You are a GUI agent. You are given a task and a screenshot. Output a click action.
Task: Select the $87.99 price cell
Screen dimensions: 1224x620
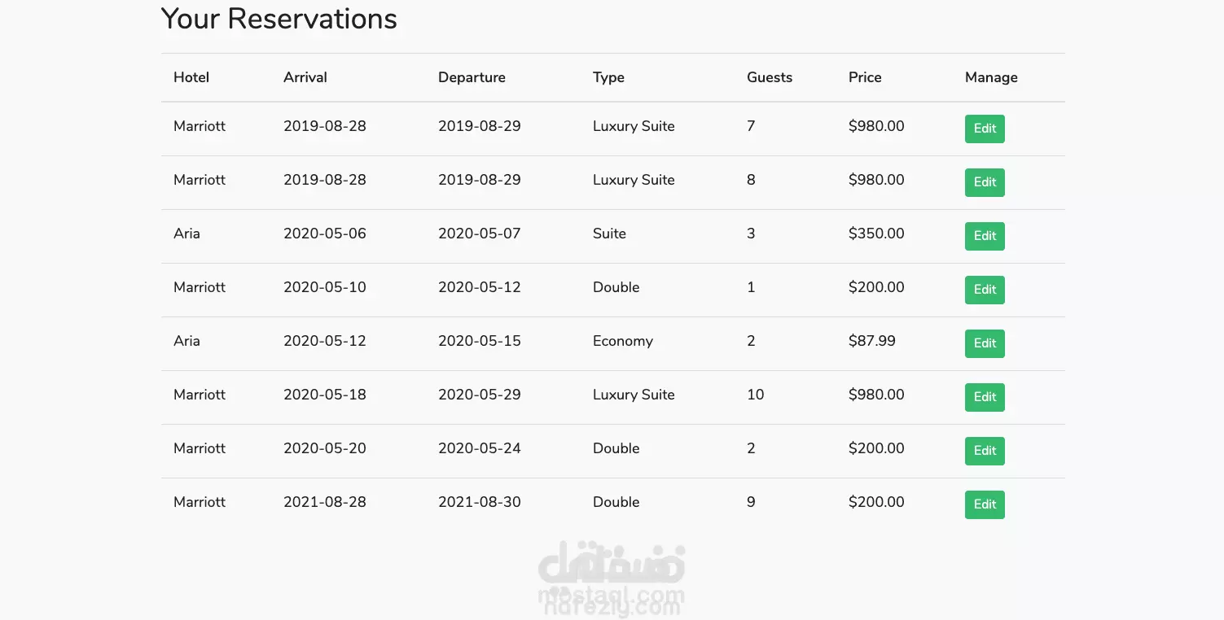click(x=872, y=341)
